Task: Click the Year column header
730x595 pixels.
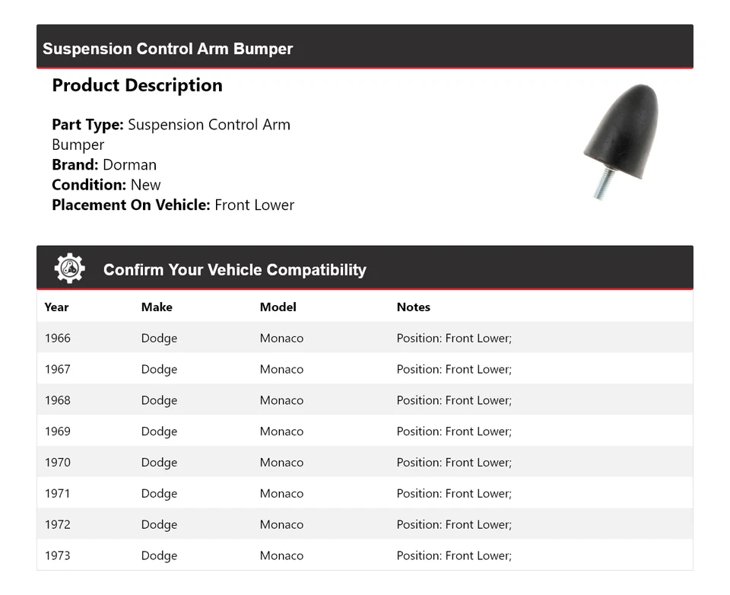Action: click(56, 307)
